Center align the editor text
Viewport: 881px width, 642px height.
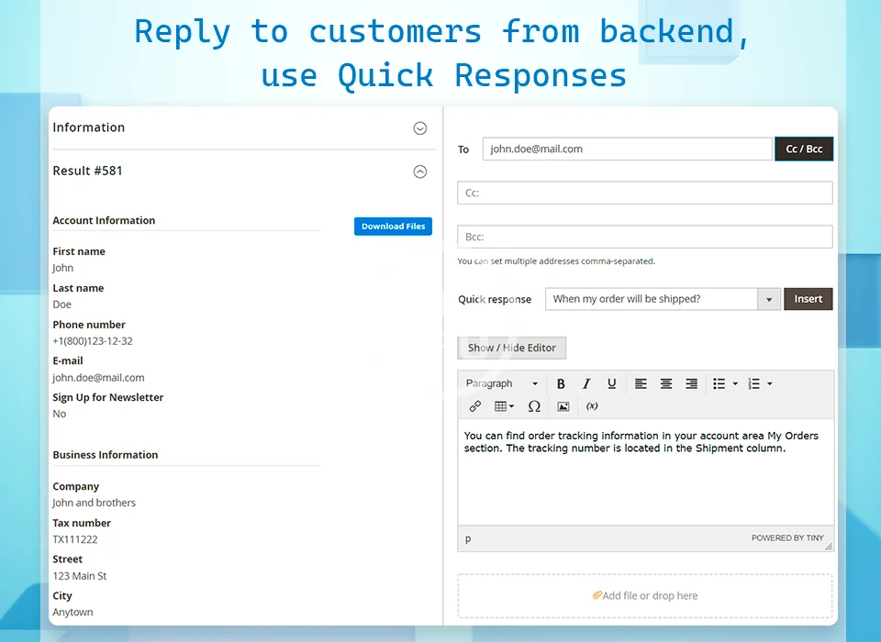tap(666, 384)
